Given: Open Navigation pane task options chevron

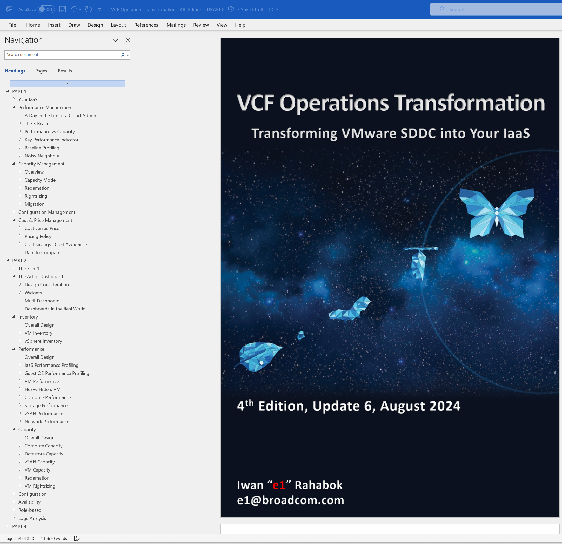Looking at the screenshot, I should point(115,41).
